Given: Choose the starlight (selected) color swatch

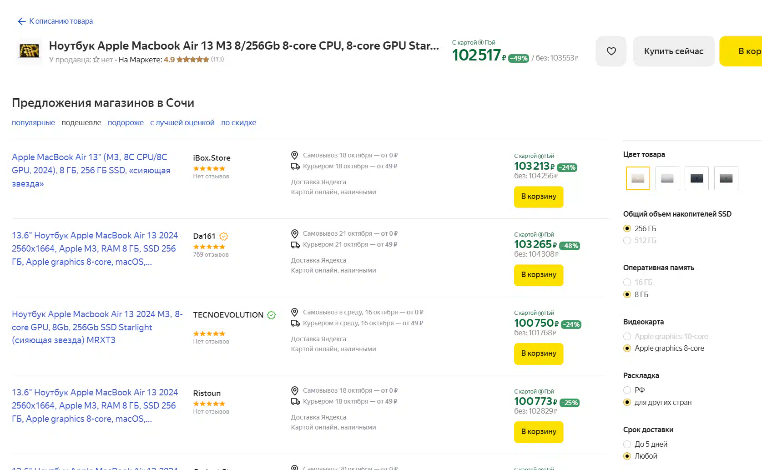Looking at the screenshot, I should pyautogui.click(x=638, y=178).
